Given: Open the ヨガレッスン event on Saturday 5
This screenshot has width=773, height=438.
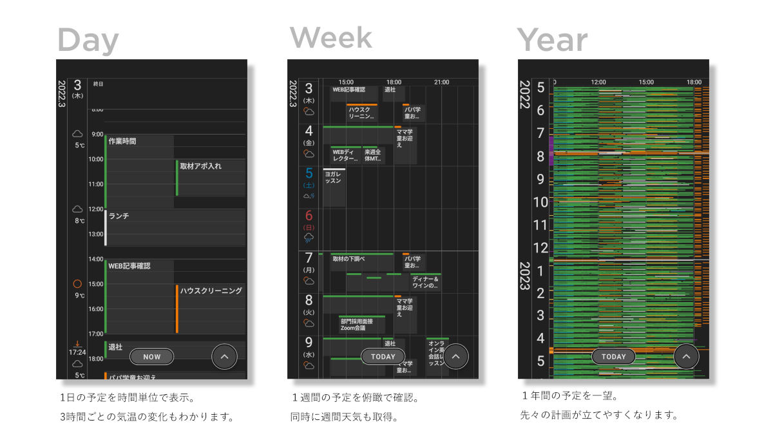Looking at the screenshot, I should (334, 187).
